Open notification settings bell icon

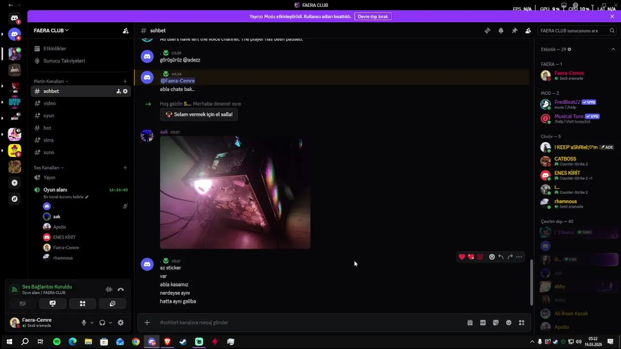click(501, 31)
